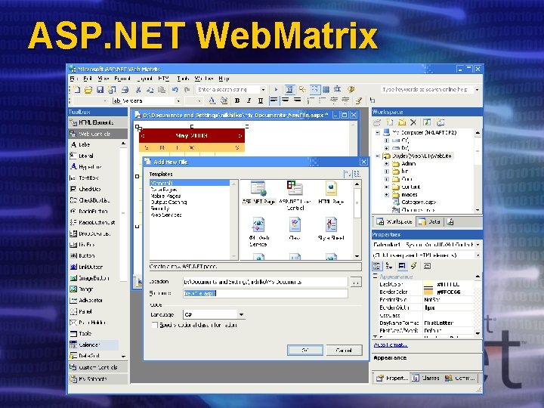Open the search string dropdown arrow

263,90
